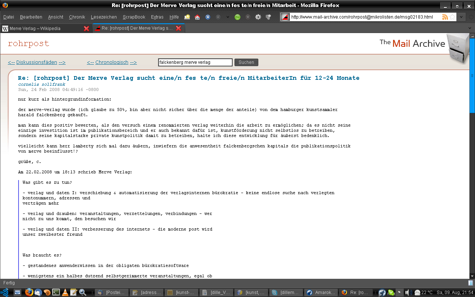475x297 pixels.
Task: Launch Firefox from the panel quick launcher
Action: pos(29,293)
